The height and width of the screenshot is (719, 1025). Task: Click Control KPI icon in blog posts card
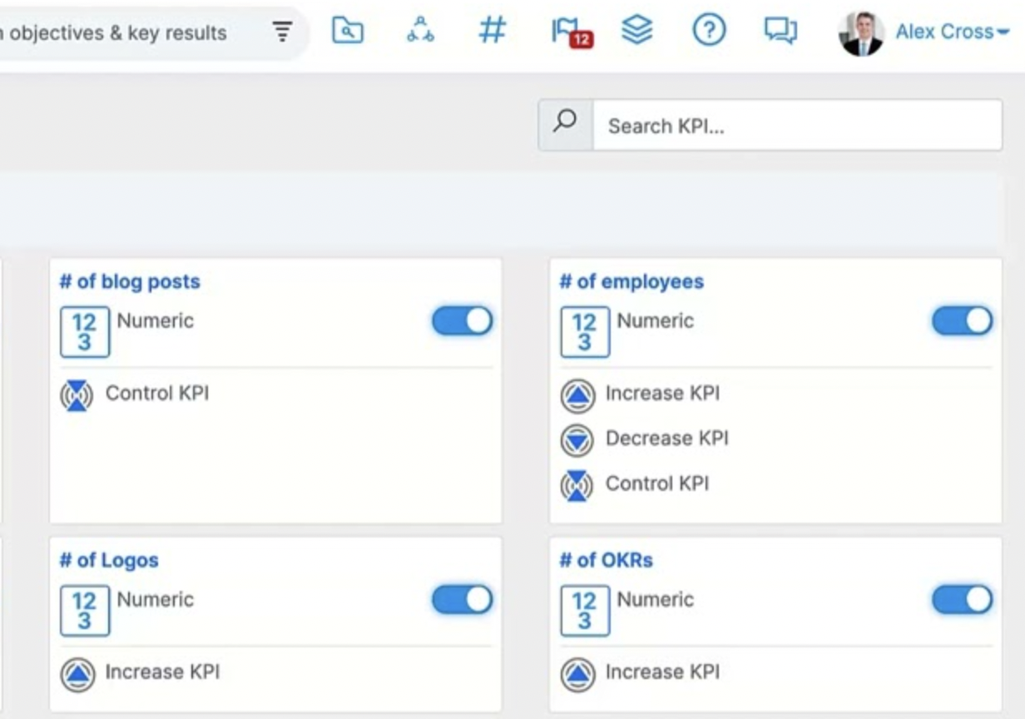tap(77, 396)
